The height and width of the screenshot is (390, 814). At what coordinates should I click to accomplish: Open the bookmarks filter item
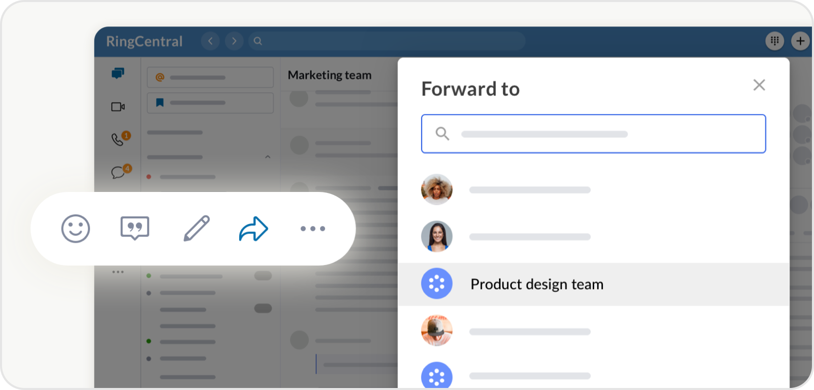(210, 103)
